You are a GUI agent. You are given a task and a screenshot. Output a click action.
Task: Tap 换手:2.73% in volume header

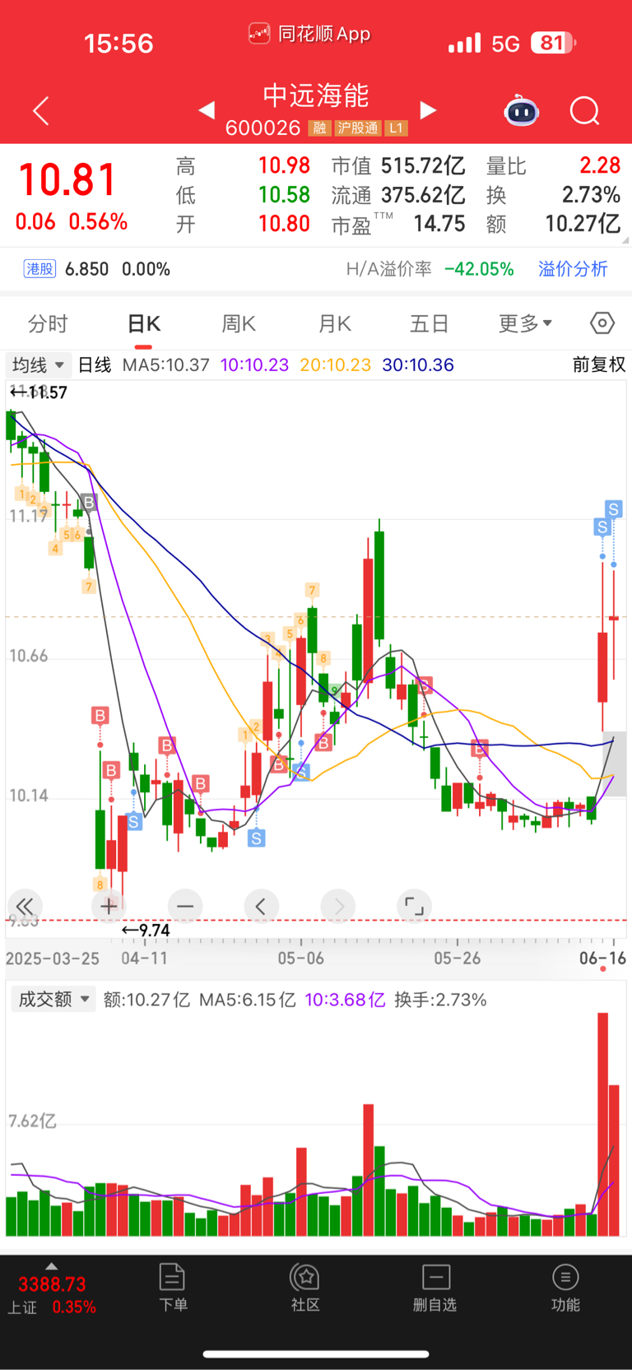pos(440,1000)
